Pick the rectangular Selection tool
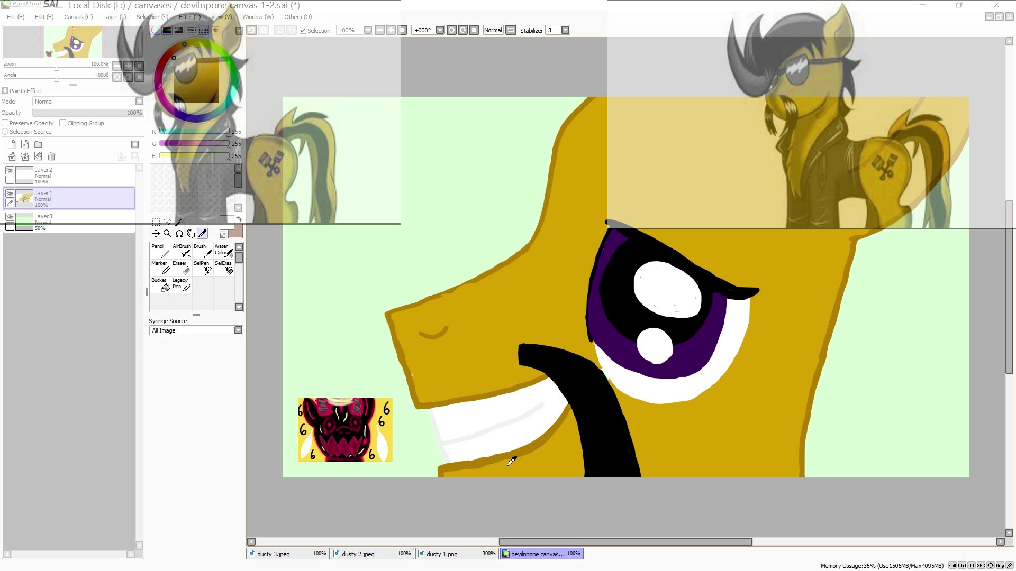Screen dimensions: 1016x571 pos(156,222)
